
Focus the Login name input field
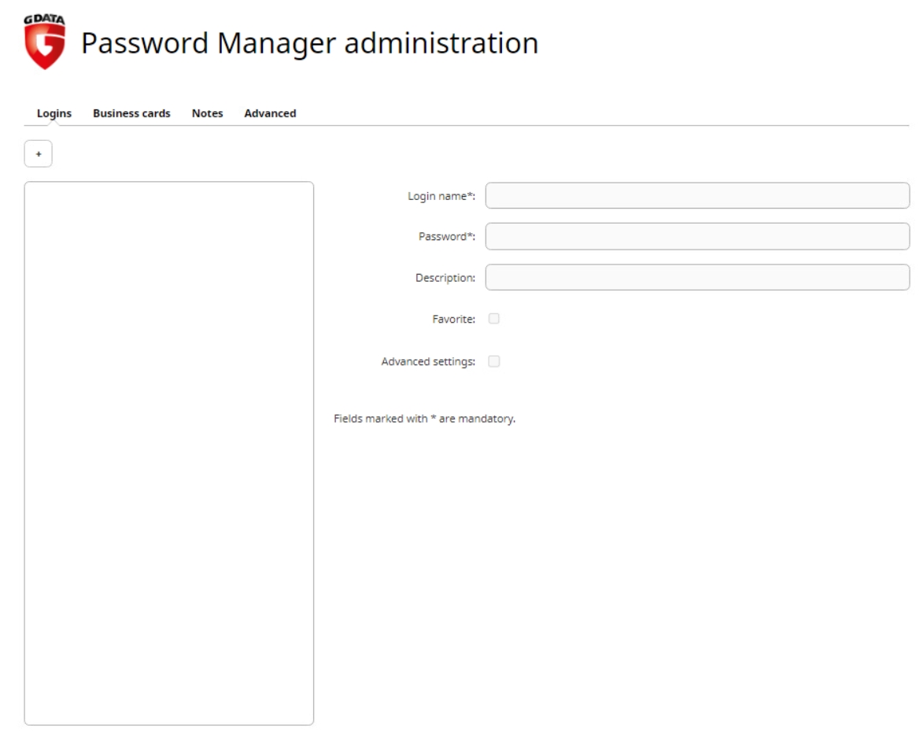pyautogui.click(x=697, y=195)
